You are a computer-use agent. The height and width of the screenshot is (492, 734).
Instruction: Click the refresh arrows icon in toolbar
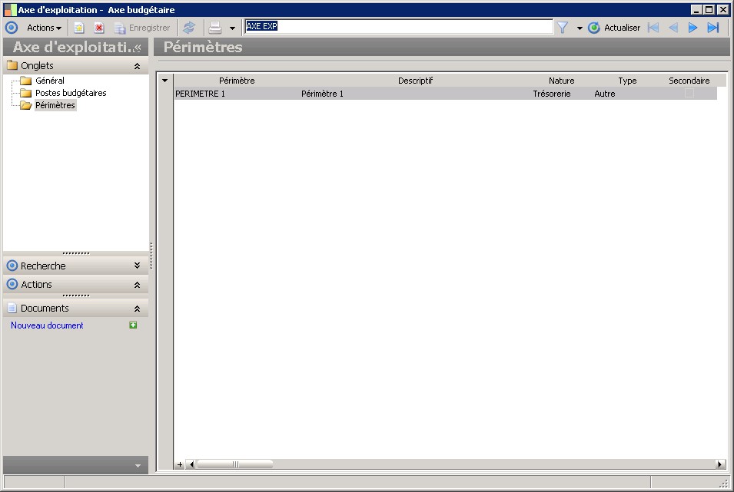click(x=189, y=28)
